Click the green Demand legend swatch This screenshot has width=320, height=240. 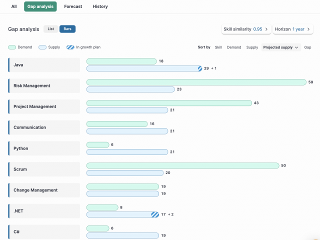tap(12, 47)
